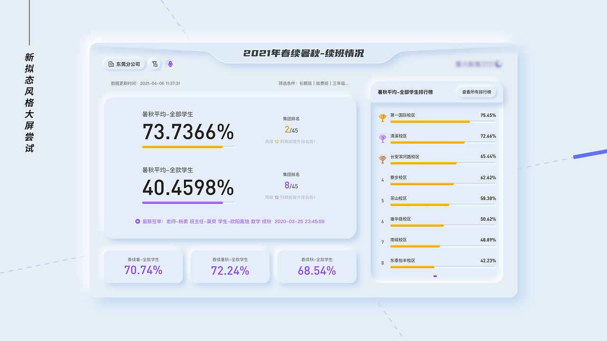
Task: Click 暑秋平均-全部学生排行榜 panel title
Action: (405, 92)
